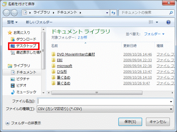The width and height of the screenshot is (177, 132).
Task: Click the ビデオ film icon
Action: [x=13, y=86]
